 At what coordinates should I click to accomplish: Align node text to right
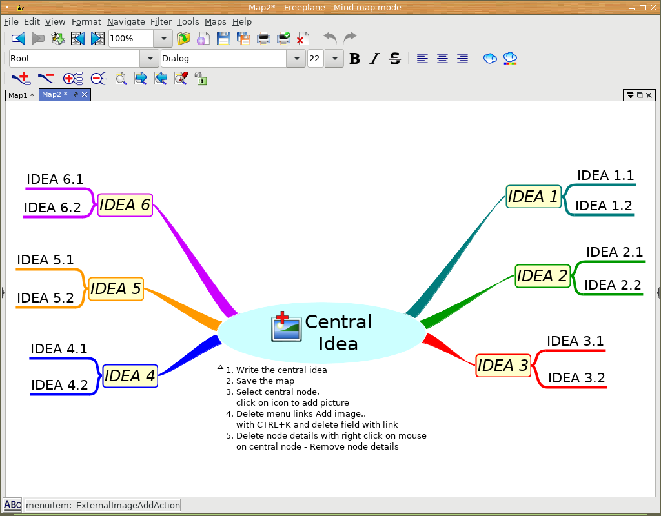click(x=462, y=59)
